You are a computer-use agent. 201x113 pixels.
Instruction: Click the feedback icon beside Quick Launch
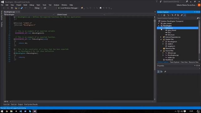pyautogui.click(x=160, y=2)
